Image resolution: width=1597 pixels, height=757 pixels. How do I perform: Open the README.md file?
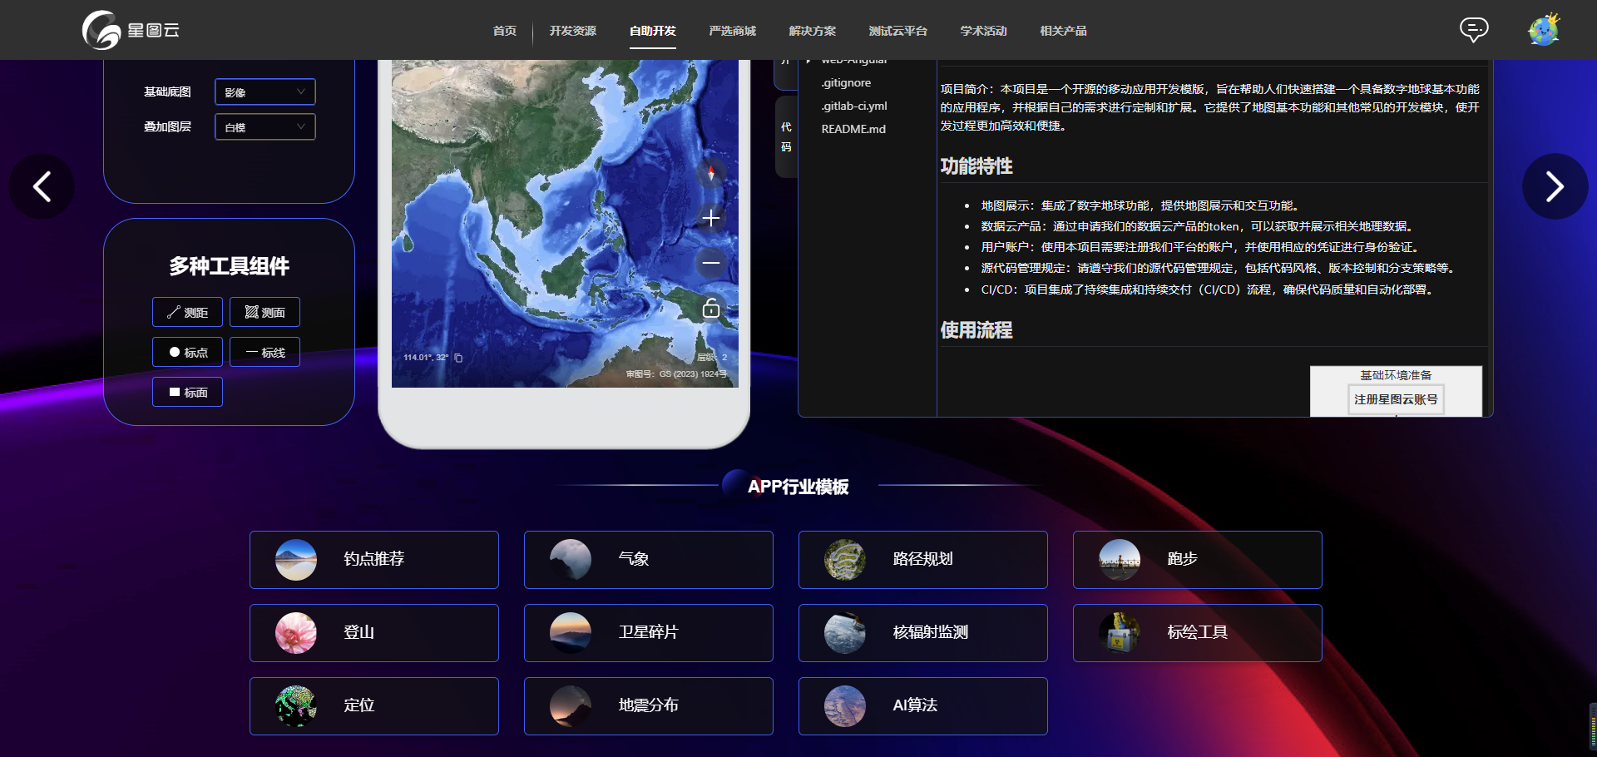coord(853,129)
